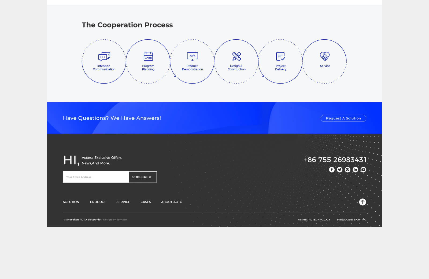Image resolution: width=429 pixels, height=279 pixels.
Task: Open the YouTube social icon
Action: point(363,169)
